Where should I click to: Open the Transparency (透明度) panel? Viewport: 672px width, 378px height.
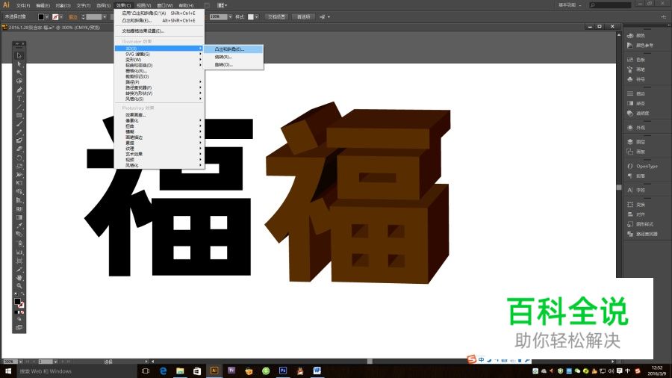tap(638, 113)
